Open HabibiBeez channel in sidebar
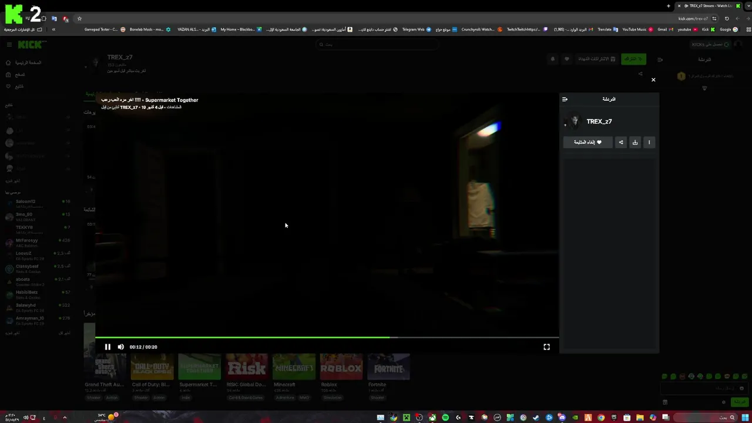752x423 pixels. [x=36, y=294]
